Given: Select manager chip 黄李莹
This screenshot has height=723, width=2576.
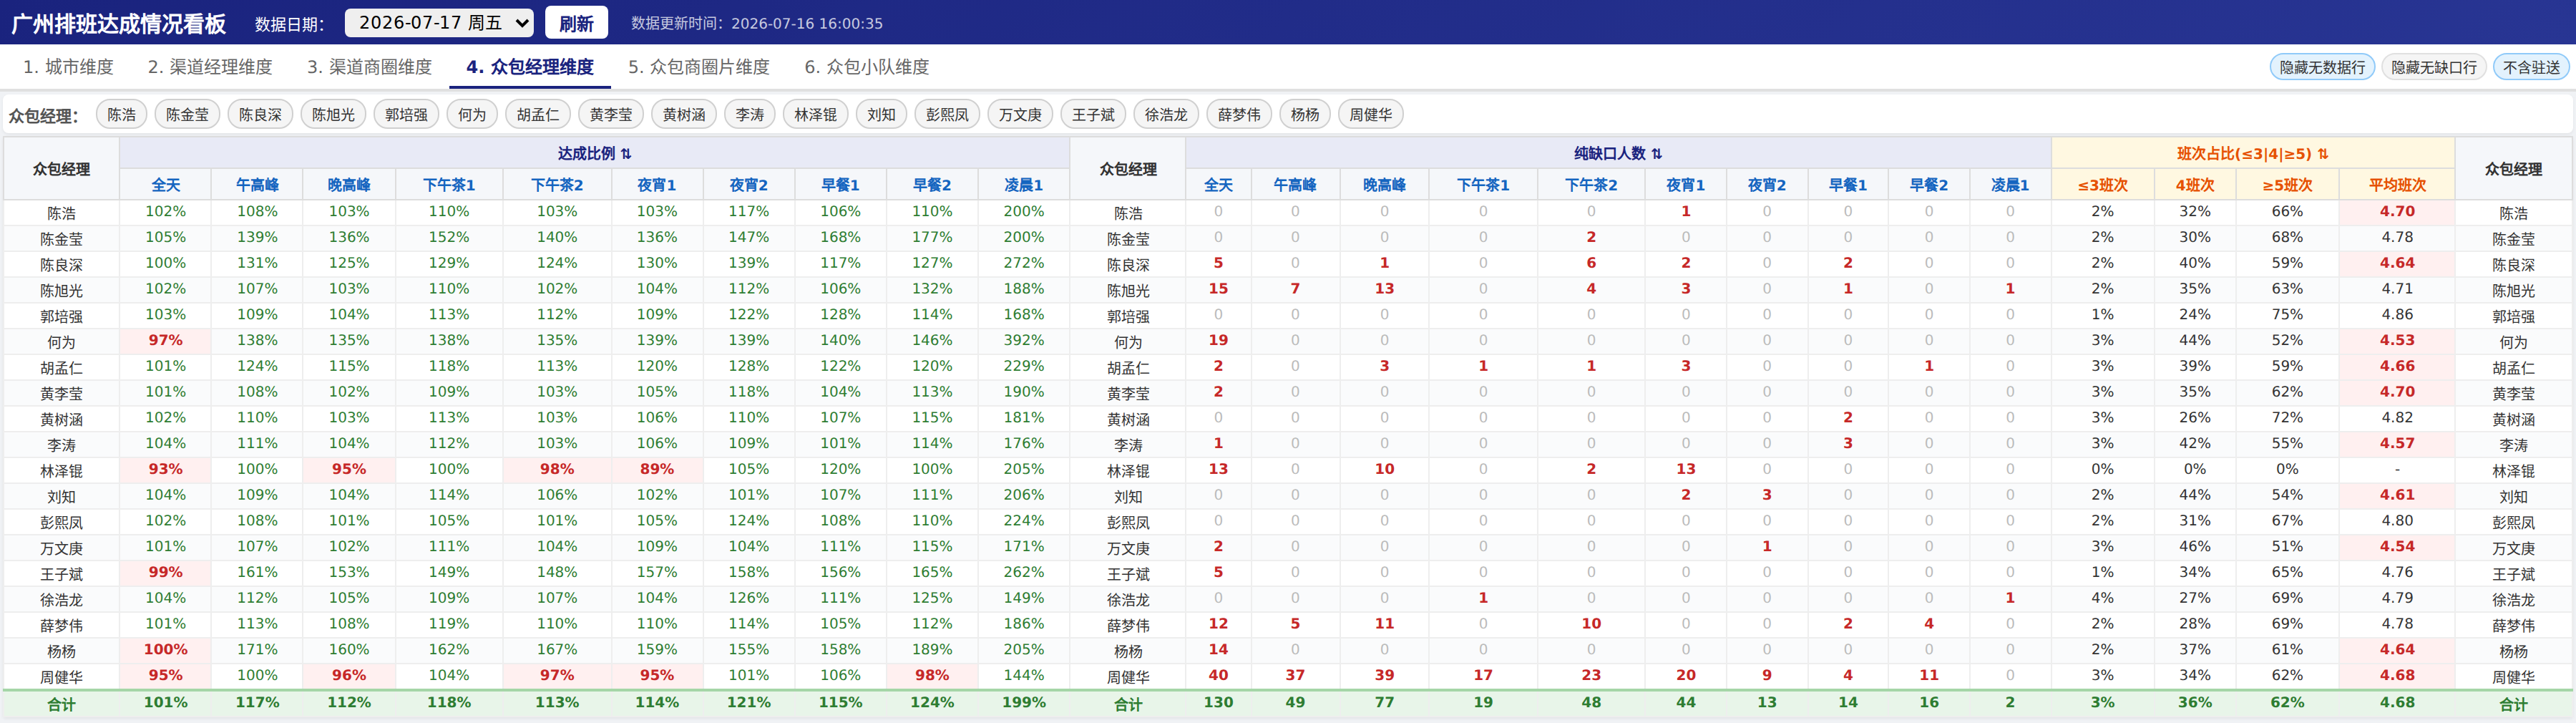Looking at the screenshot, I should pyautogui.click(x=612, y=115).
